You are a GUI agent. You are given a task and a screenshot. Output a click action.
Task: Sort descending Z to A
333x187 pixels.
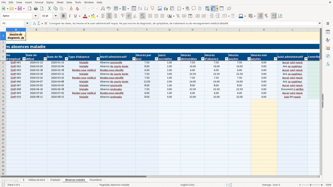146,9
